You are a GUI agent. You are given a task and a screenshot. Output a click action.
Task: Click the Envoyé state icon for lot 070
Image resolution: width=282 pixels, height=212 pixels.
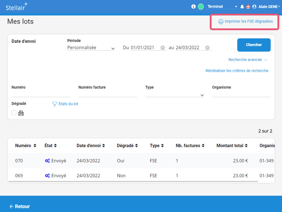(47, 161)
